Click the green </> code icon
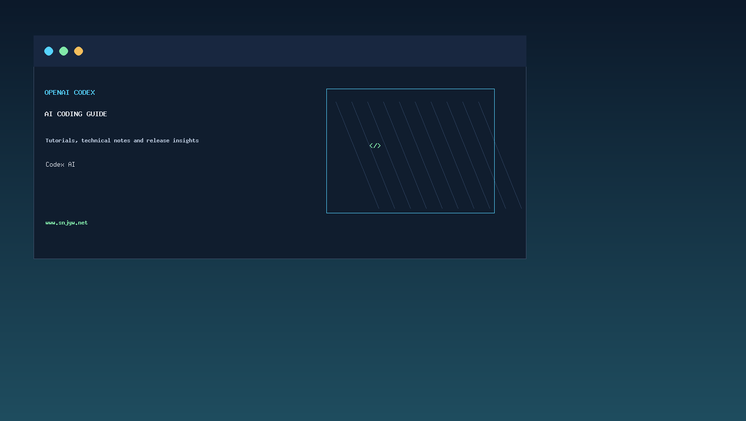746x421 pixels. pyautogui.click(x=375, y=146)
